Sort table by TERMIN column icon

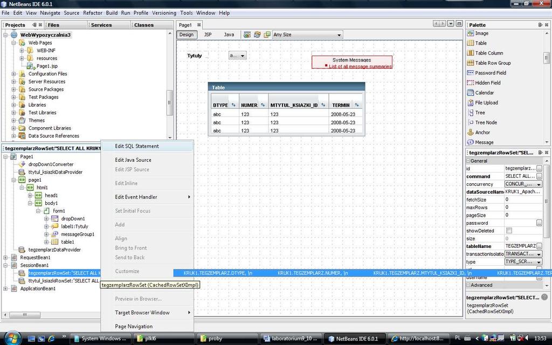point(357,105)
